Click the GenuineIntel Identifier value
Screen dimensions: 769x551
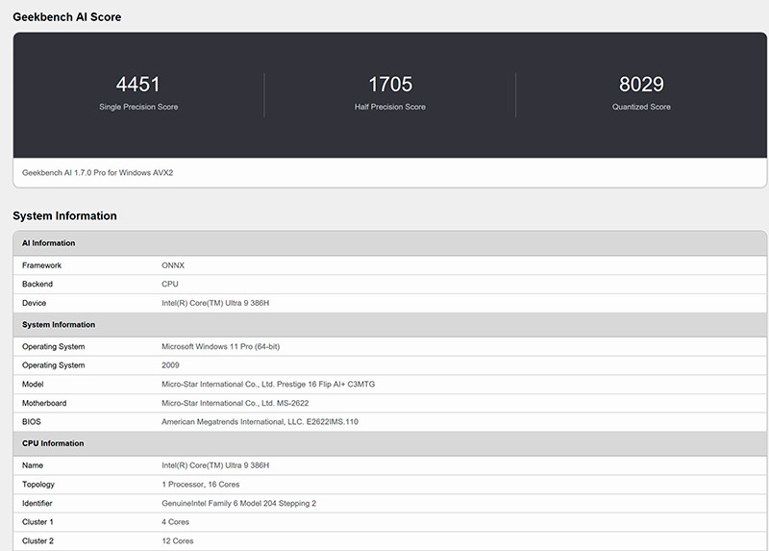(x=238, y=503)
